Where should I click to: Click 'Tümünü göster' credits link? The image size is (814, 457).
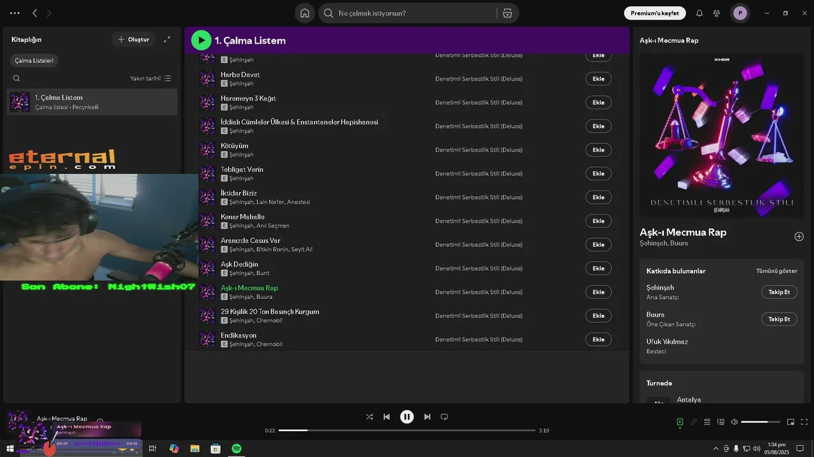776,271
